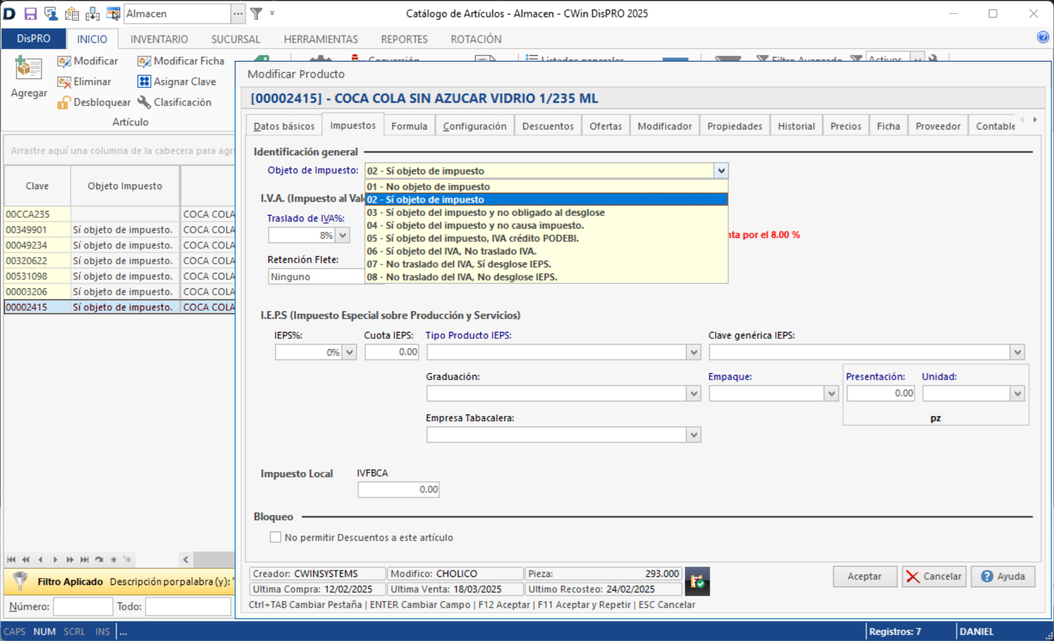This screenshot has width=1054, height=641.
Task: Open the Configuración tab
Action: click(x=475, y=126)
